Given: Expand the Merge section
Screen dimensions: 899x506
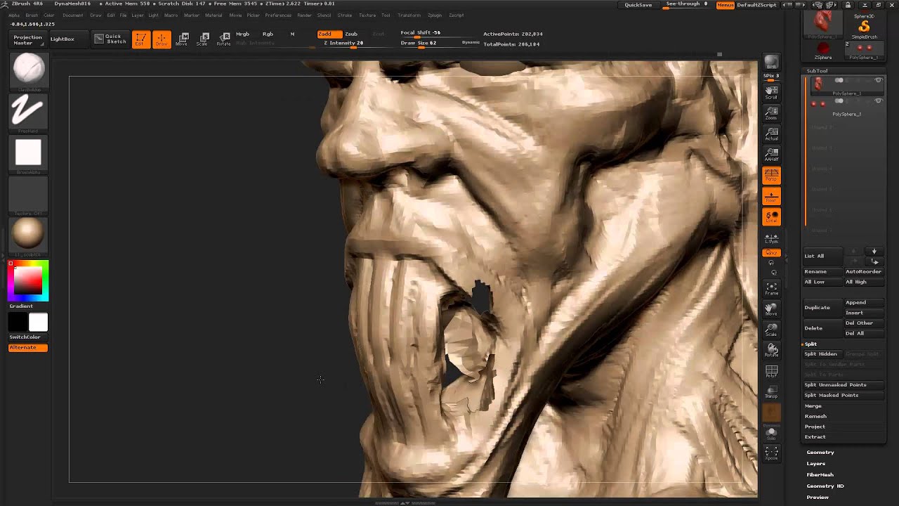Looking at the screenshot, I should [x=813, y=406].
